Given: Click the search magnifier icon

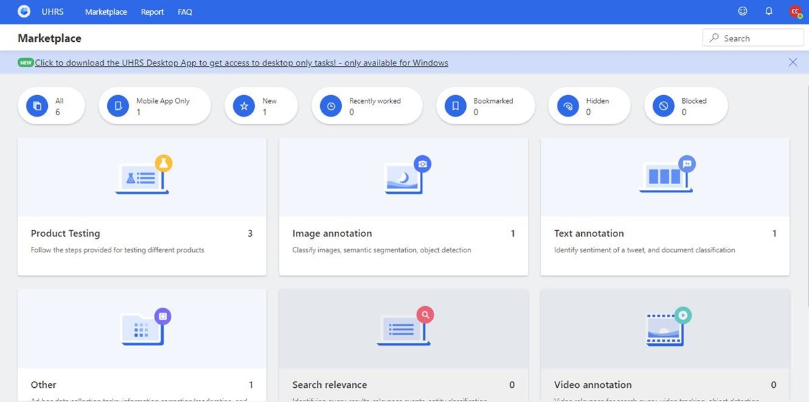Looking at the screenshot, I should 714,38.
